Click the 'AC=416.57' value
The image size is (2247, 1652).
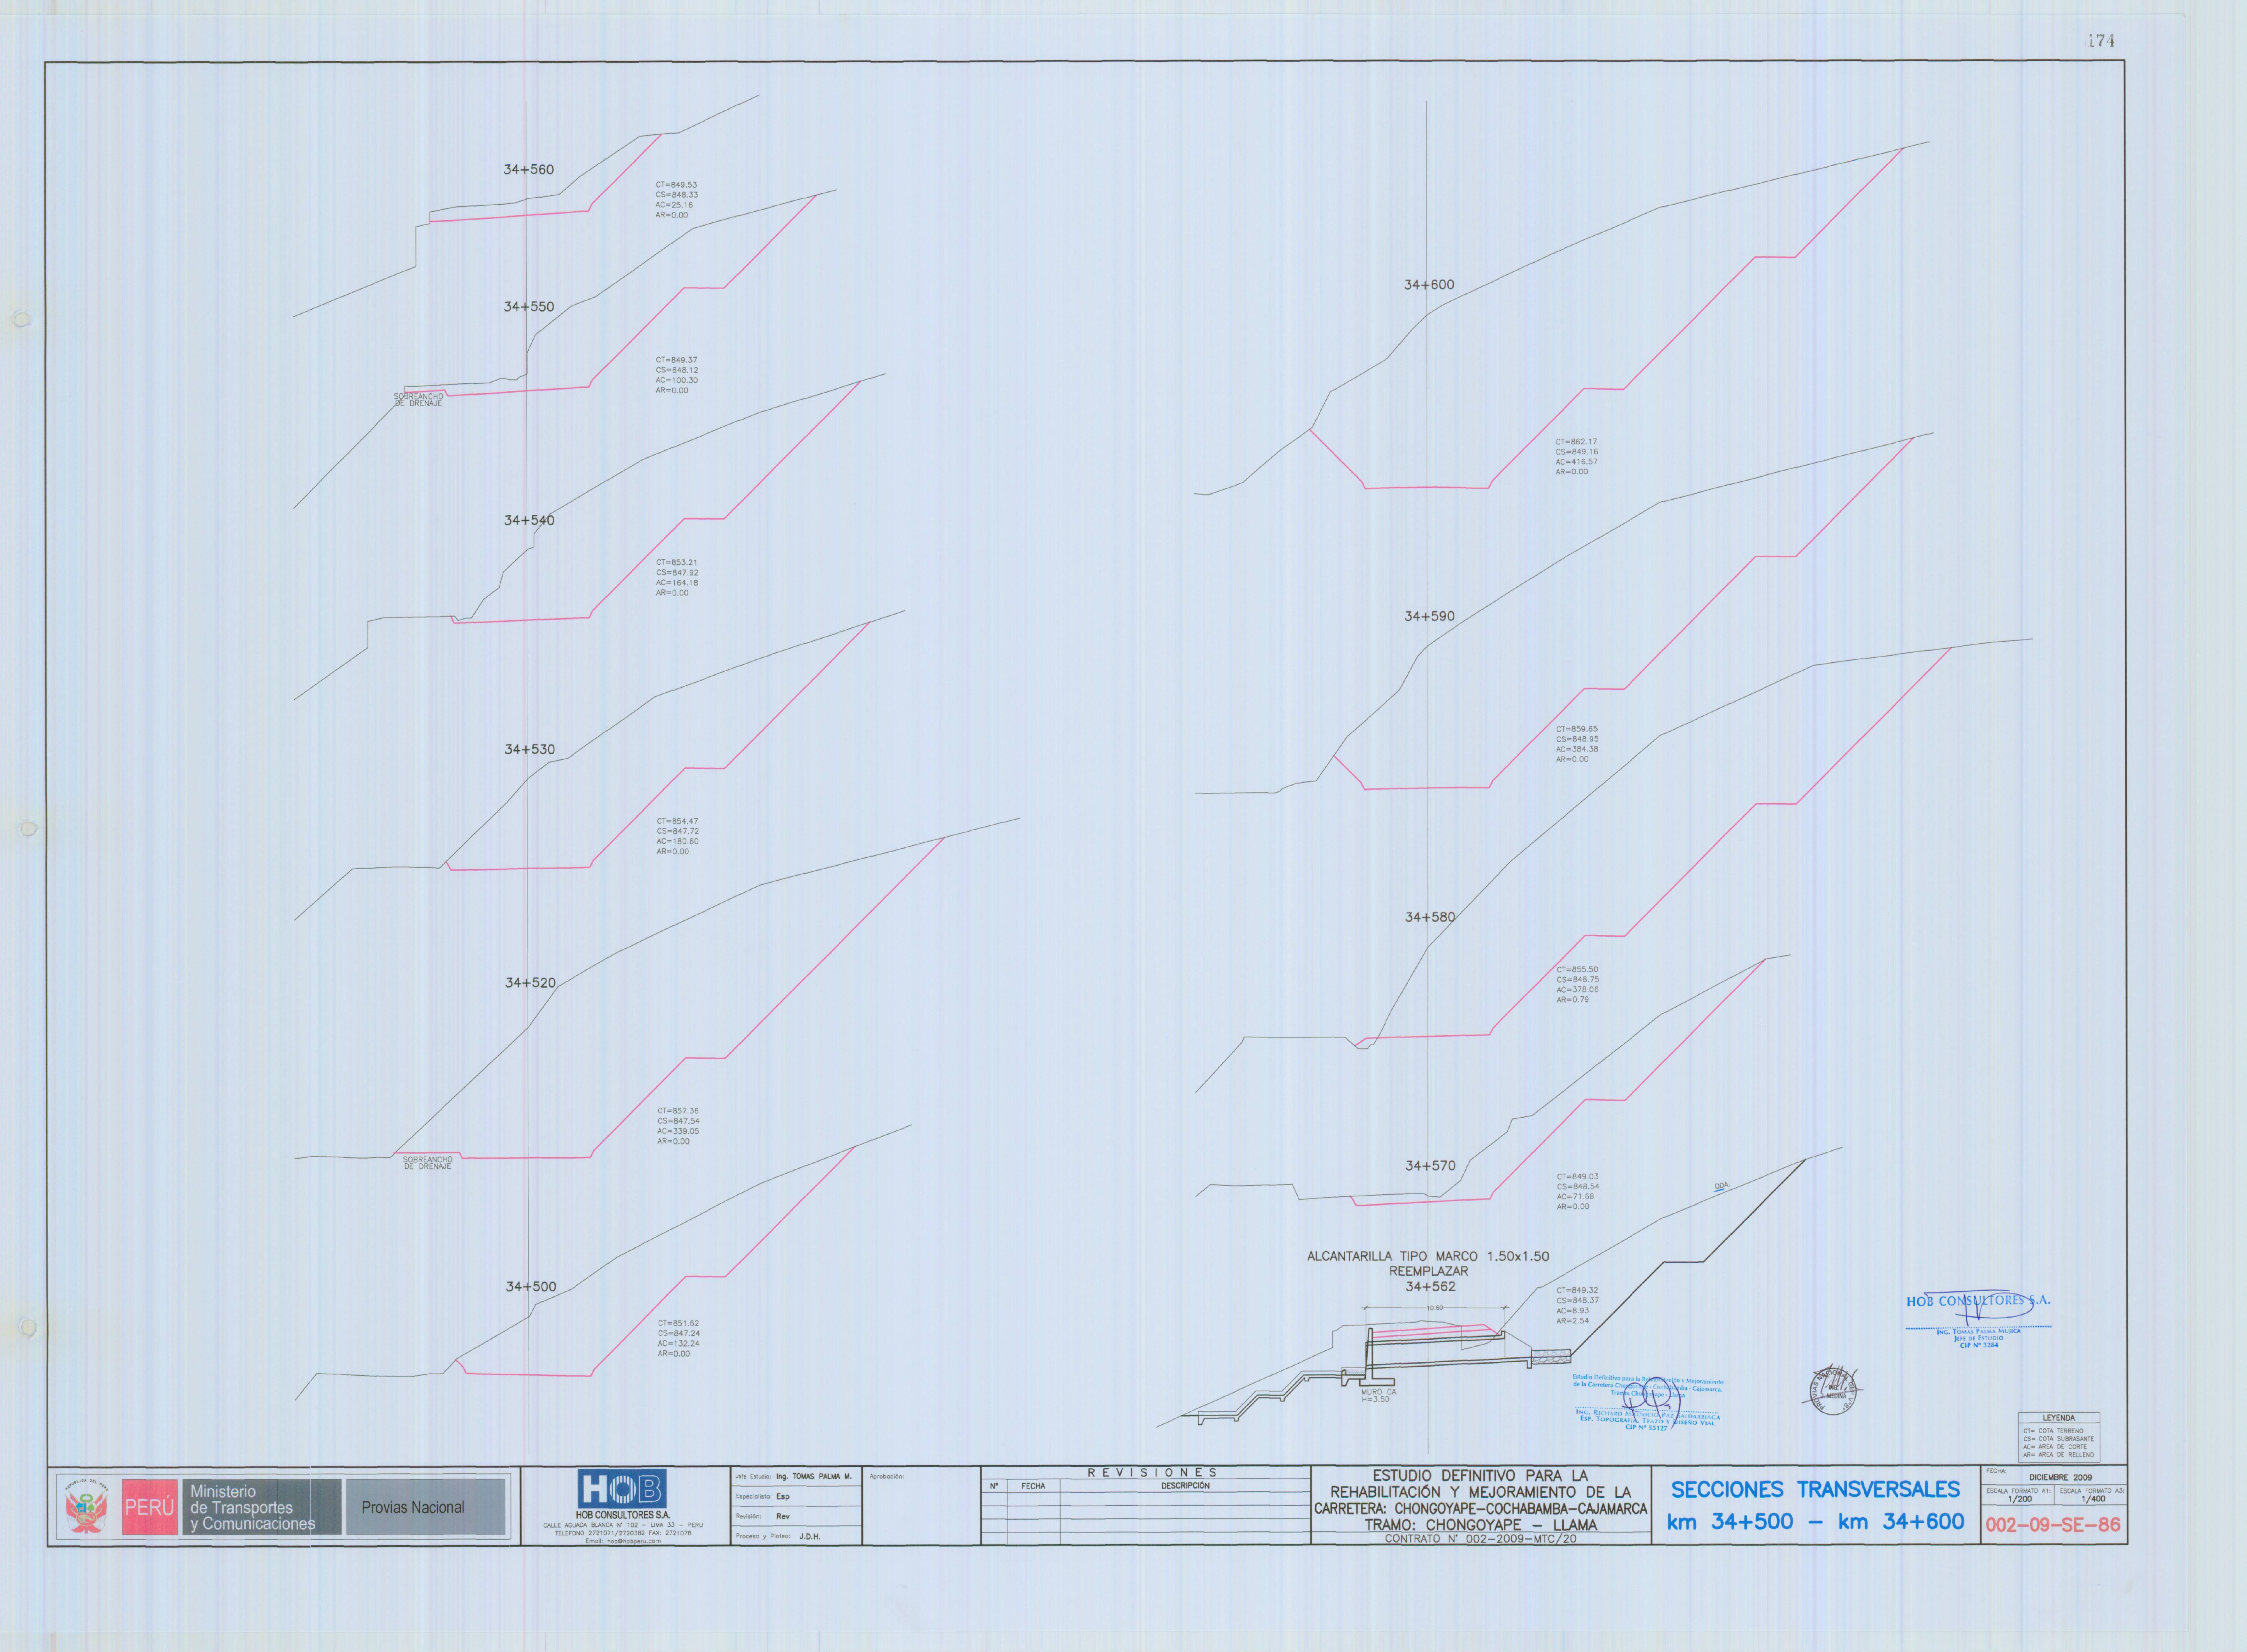[1577, 462]
